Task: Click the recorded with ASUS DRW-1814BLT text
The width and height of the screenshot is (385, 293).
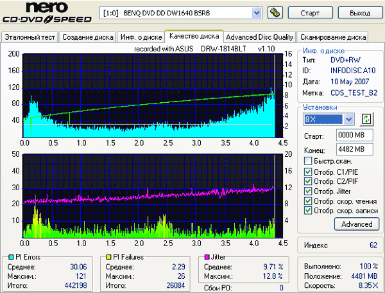Action: click(204, 49)
